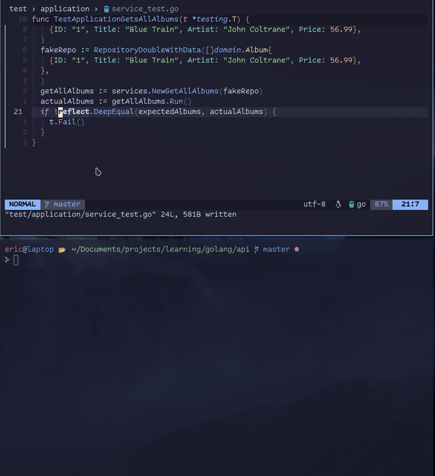Click the Go gopher icon in breadcrumb
The width and height of the screenshot is (435, 476).
pos(107,9)
